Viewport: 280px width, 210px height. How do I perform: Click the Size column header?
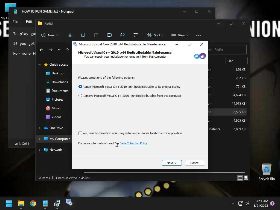(236, 61)
